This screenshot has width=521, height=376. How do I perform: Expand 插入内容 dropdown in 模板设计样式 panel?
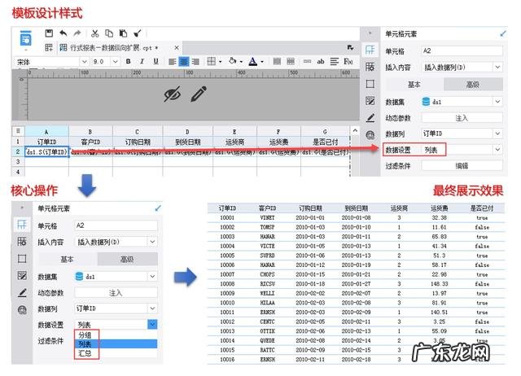497,67
